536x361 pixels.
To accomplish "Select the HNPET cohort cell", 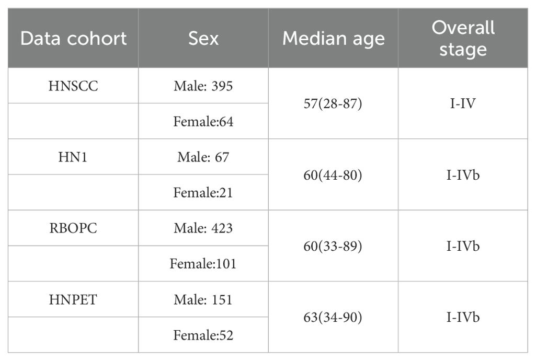I will pyautogui.click(x=73, y=299).
